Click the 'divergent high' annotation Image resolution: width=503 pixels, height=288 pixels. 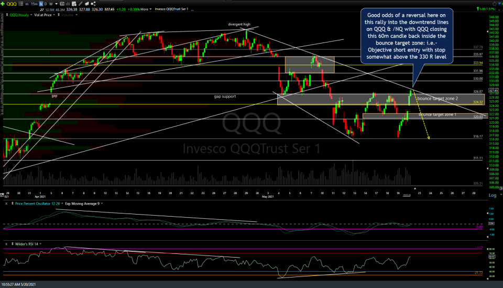239,24
